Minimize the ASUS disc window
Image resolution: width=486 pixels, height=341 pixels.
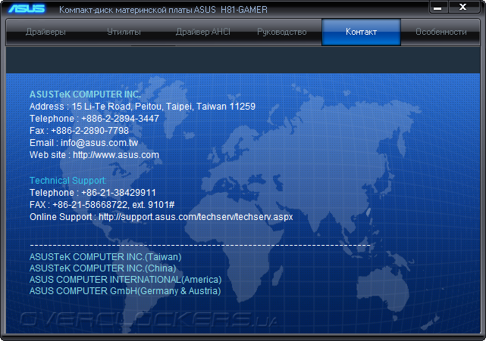coord(437,8)
